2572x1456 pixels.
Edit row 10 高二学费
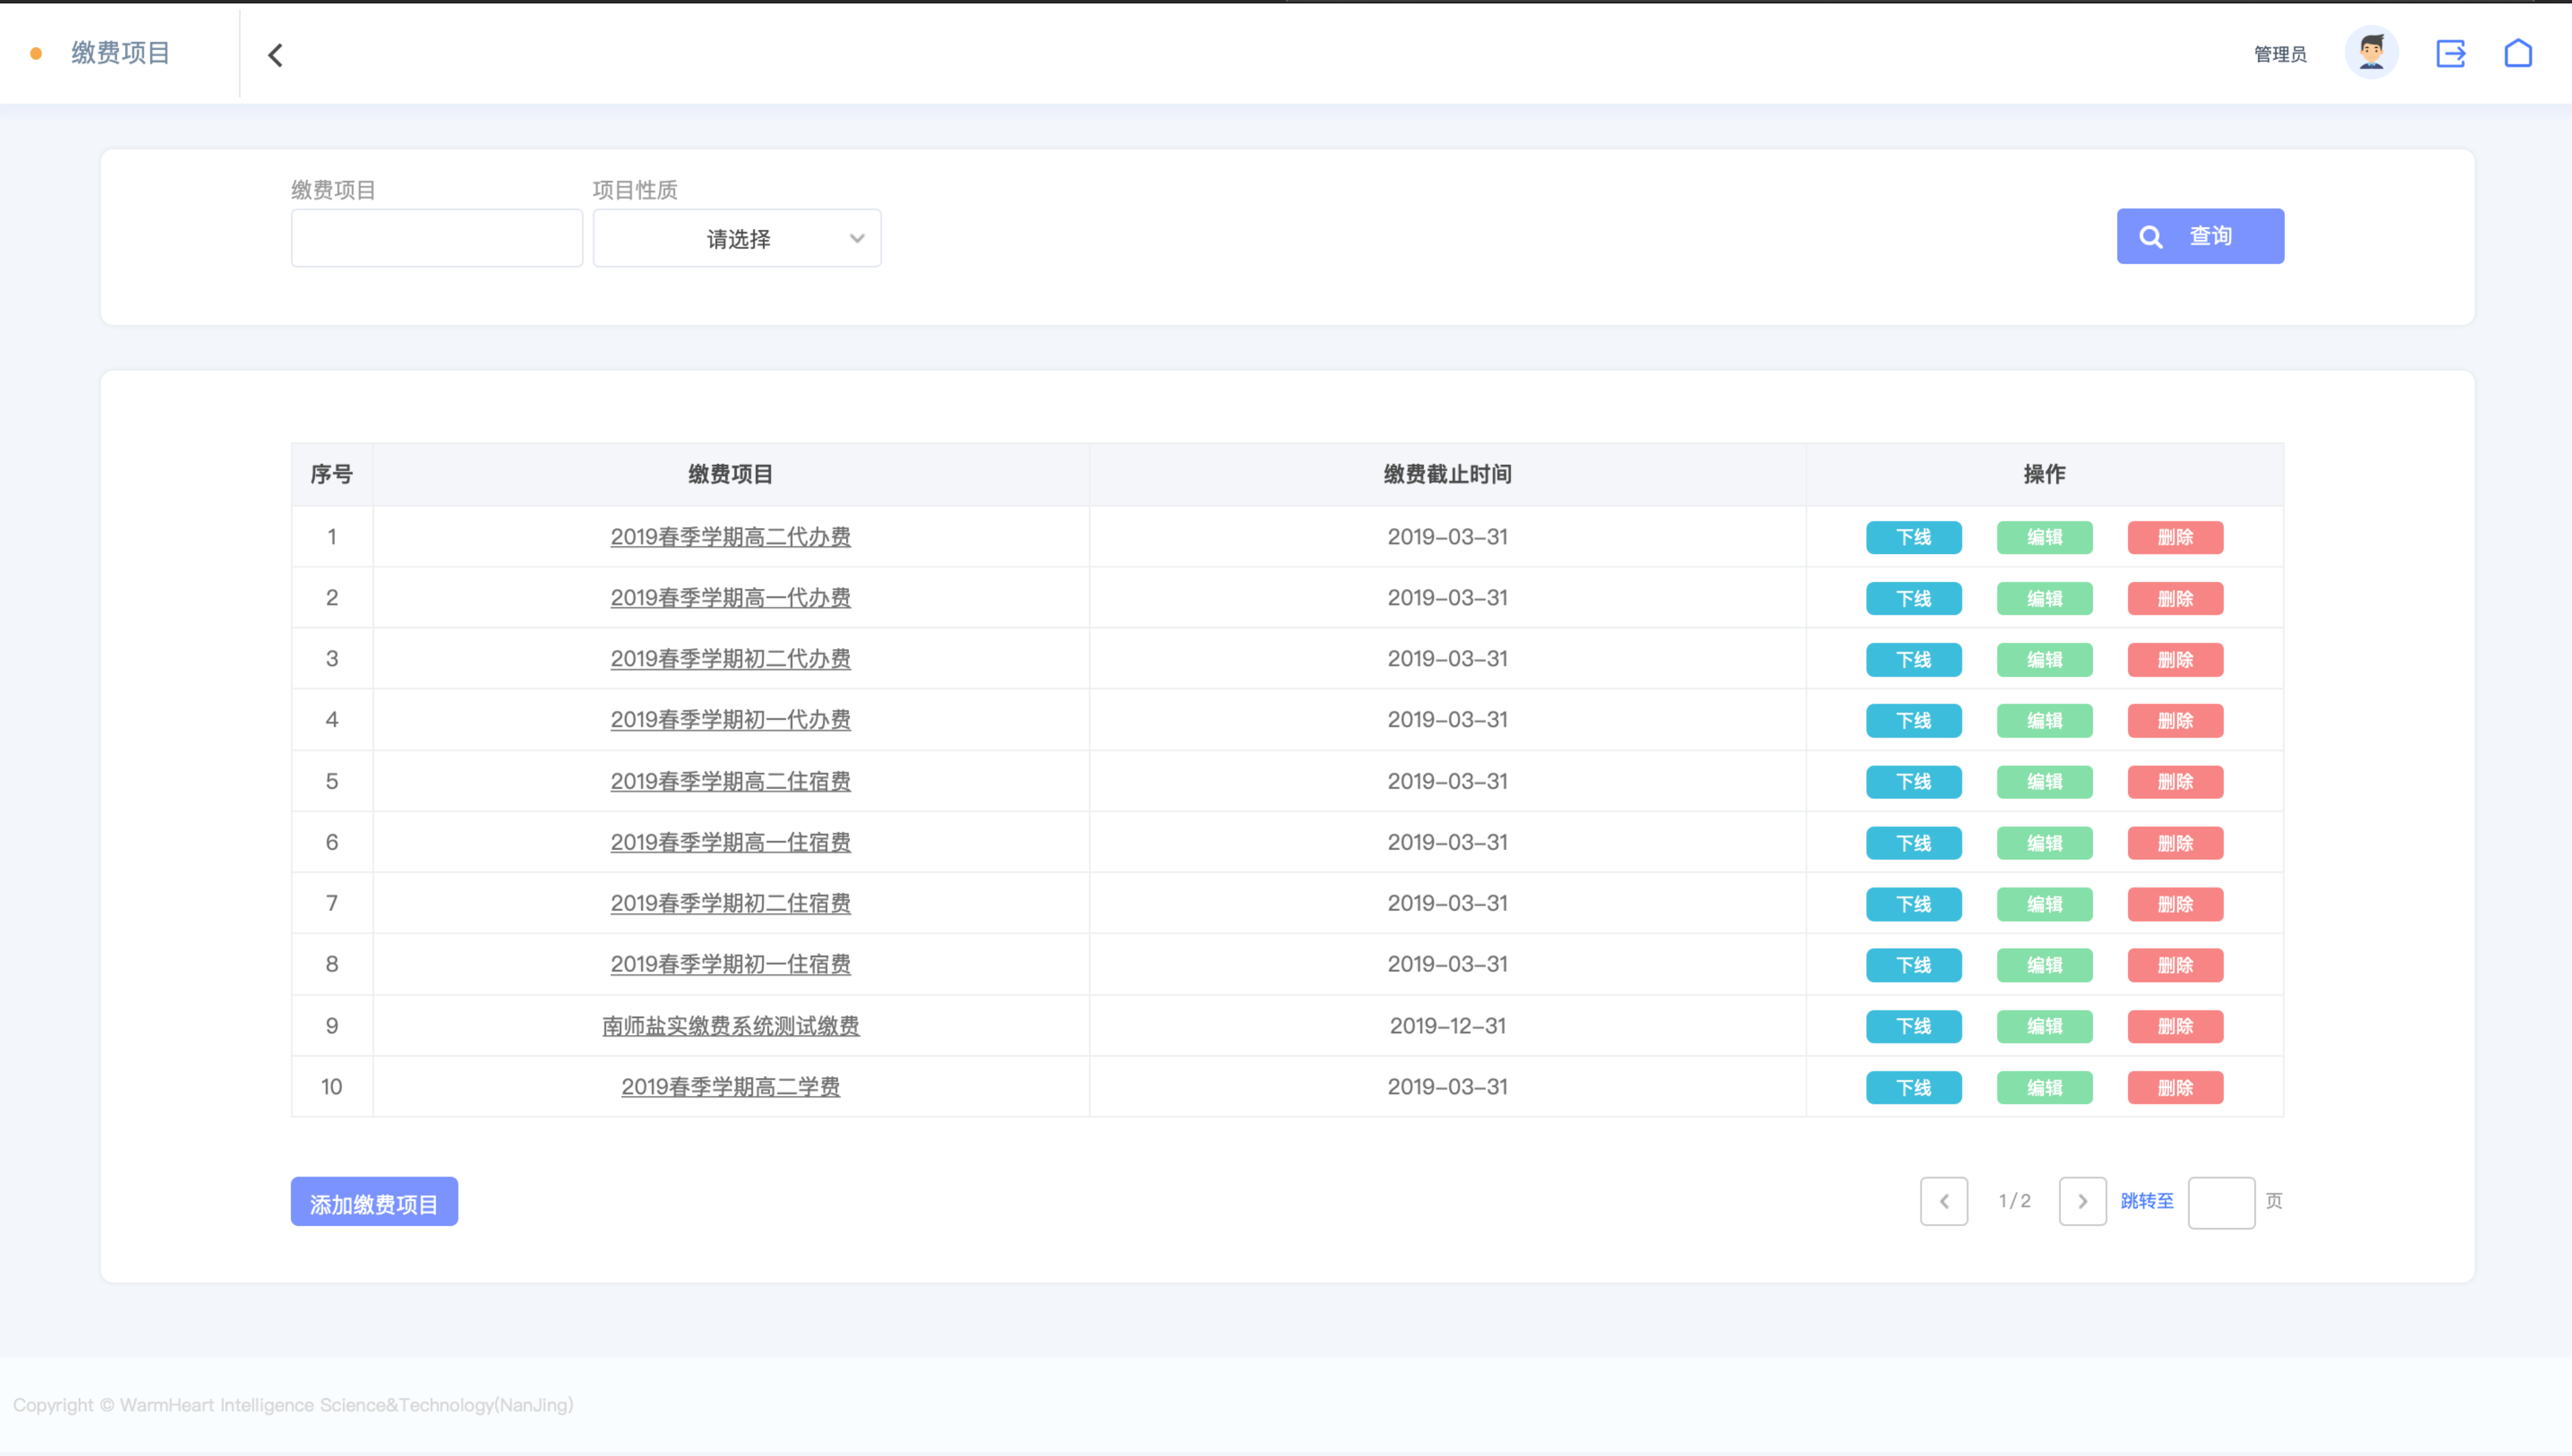coord(2044,1088)
